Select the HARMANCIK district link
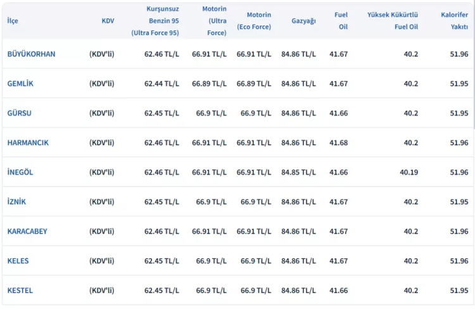 [28, 142]
